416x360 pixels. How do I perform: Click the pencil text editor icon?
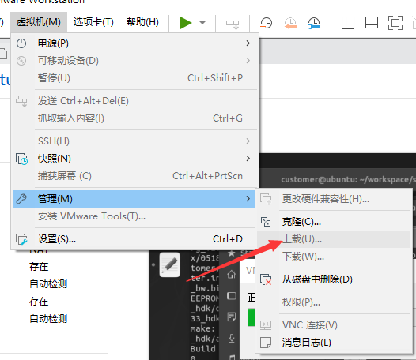170,264
